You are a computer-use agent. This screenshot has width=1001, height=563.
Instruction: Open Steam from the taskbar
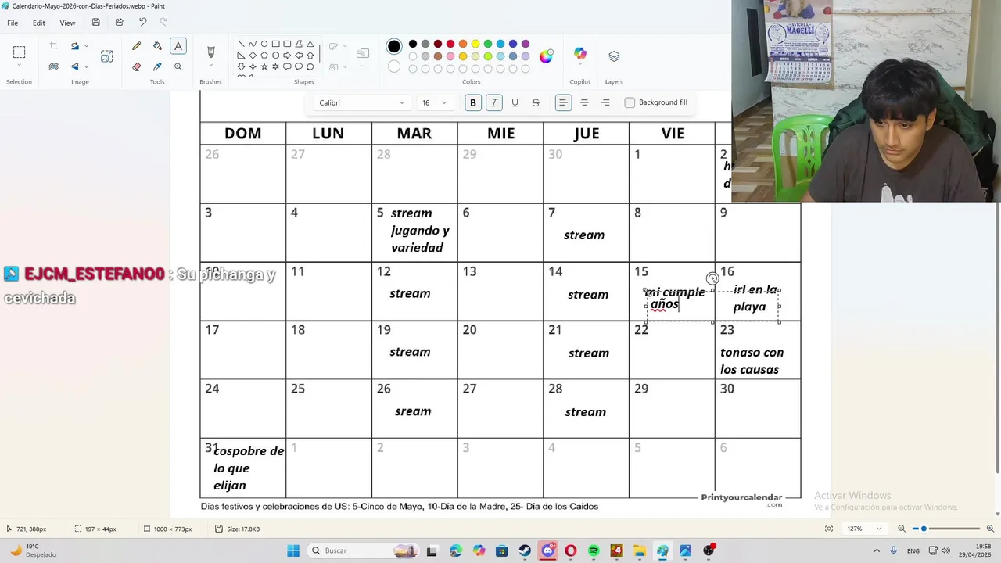tap(525, 550)
